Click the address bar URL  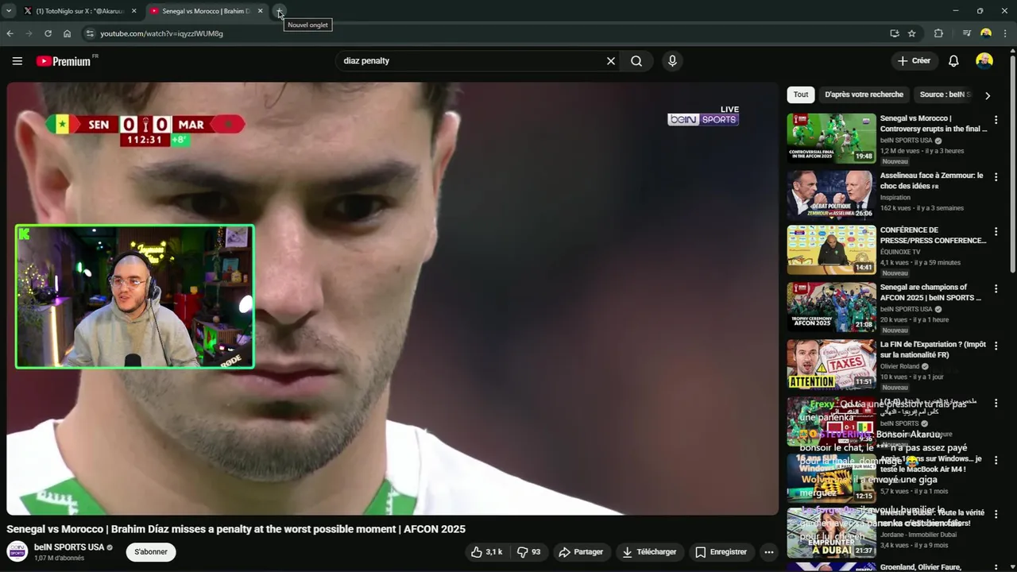coord(161,33)
